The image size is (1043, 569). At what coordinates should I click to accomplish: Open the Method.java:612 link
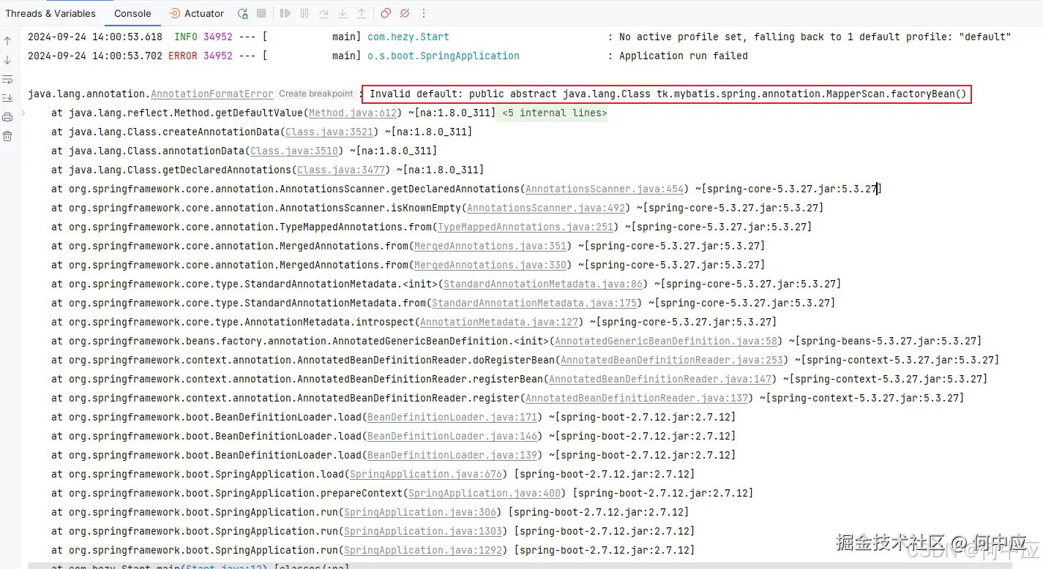coord(353,113)
